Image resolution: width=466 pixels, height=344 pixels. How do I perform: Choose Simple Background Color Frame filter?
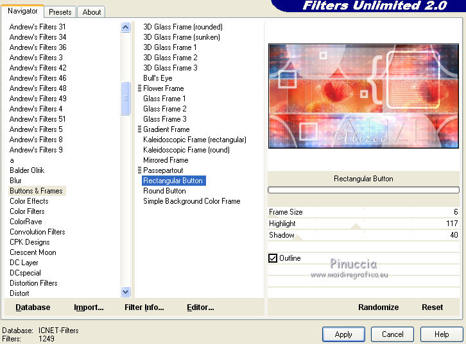(x=192, y=201)
